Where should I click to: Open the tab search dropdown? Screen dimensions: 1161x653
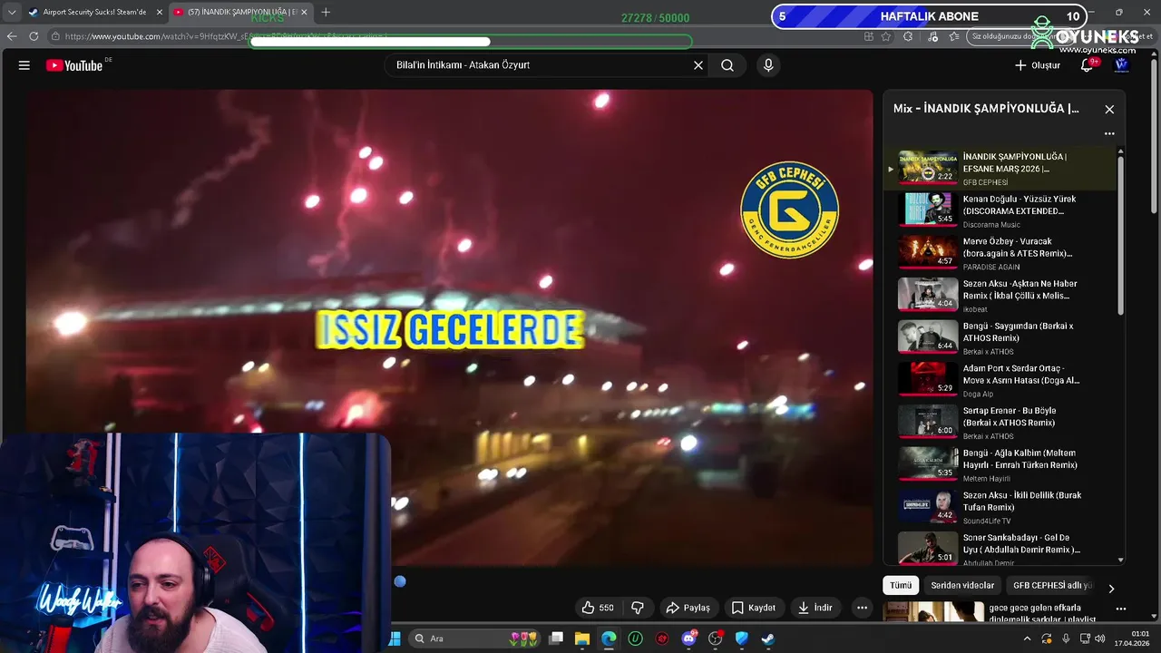(x=12, y=13)
